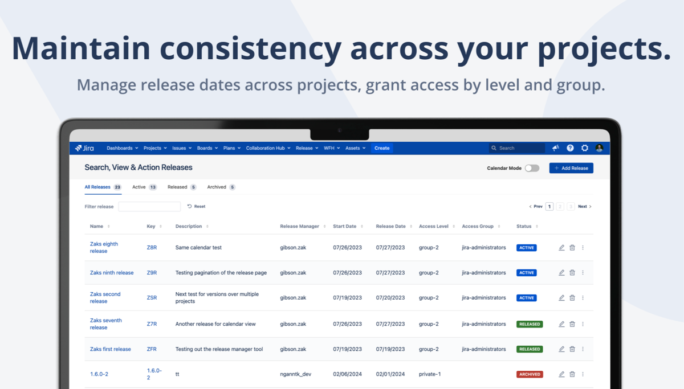Click the Jira logo in the navigation bar
684x389 pixels.
point(84,148)
